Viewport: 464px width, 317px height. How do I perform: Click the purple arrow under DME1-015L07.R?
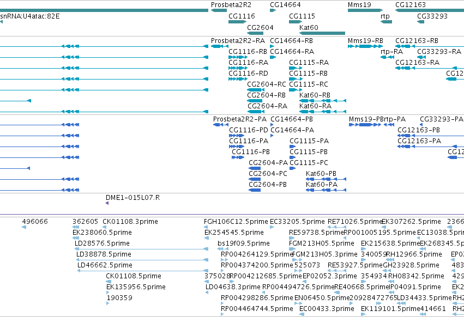click(107, 203)
